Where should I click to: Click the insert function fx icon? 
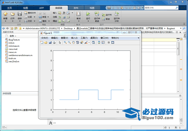[64, 13]
